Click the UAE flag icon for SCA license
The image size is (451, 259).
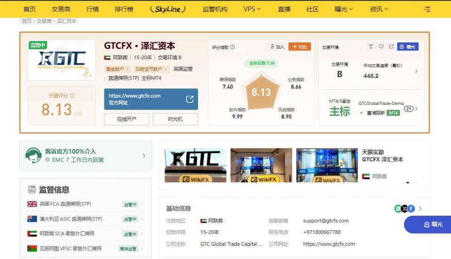tap(32, 234)
